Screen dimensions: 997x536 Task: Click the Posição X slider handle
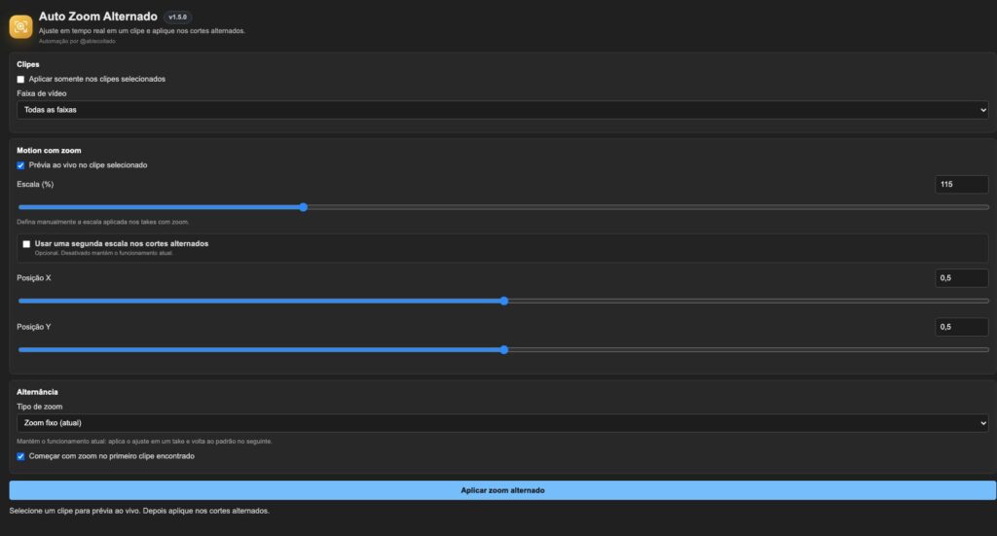(x=504, y=301)
